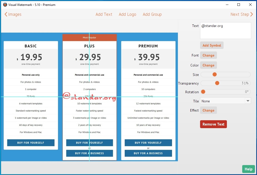This screenshot has width=257, height=175.
Task: Click BUY FOR YOURSELF under PREMIUM
Action: [148, 143]
